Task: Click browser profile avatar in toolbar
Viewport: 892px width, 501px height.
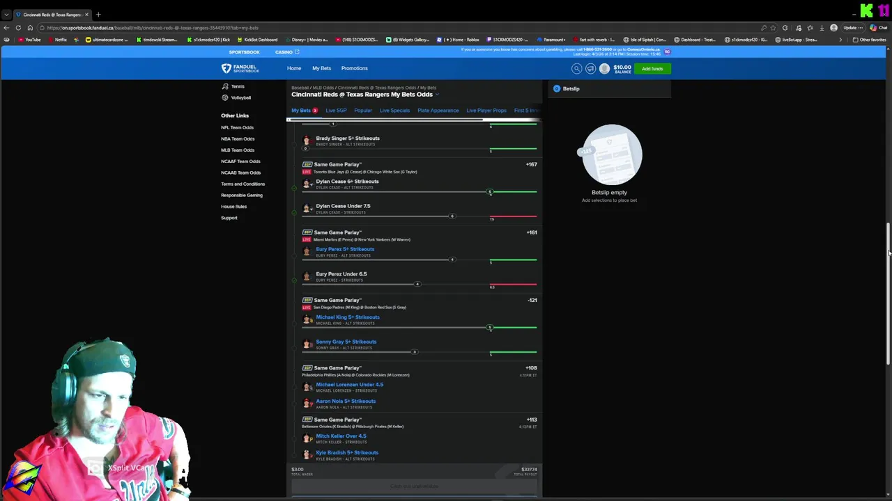Action: [x=833, y=28]
